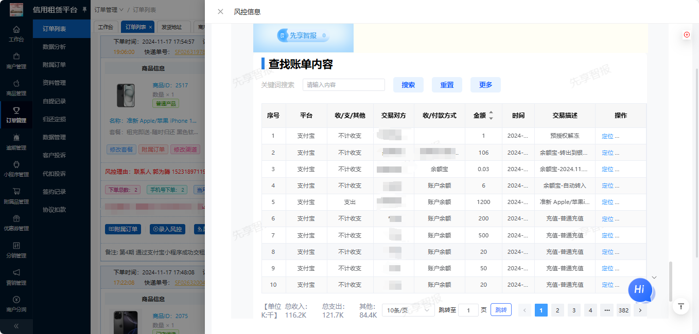Open 签约记录 submenu item
699x334 pixels.
click(x=62, y=192)
